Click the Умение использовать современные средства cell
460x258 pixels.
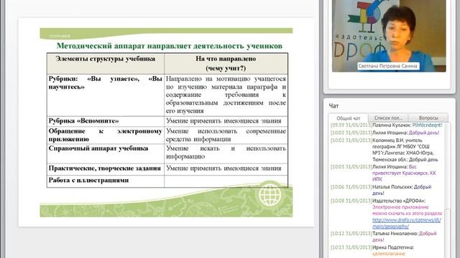click(x=226, y=135)
